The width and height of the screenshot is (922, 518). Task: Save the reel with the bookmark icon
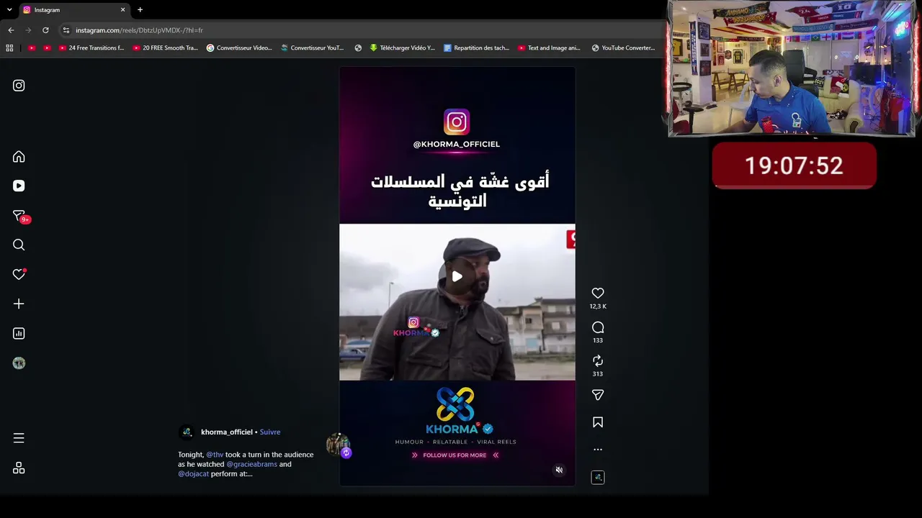point(598,422)
